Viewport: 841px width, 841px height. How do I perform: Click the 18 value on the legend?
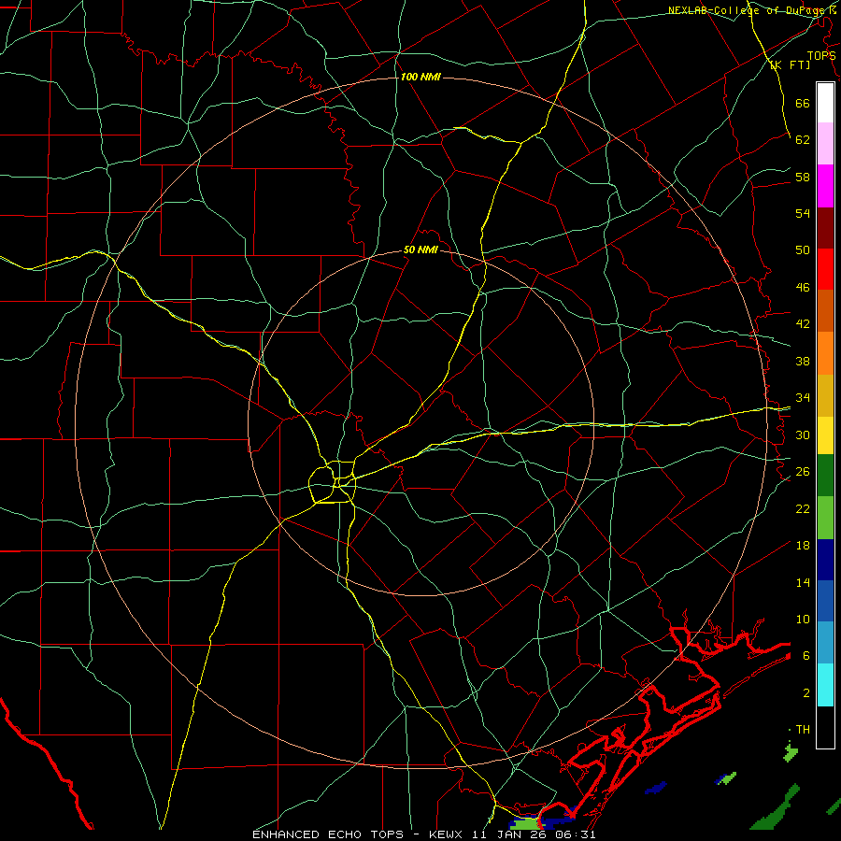(803, 546)
